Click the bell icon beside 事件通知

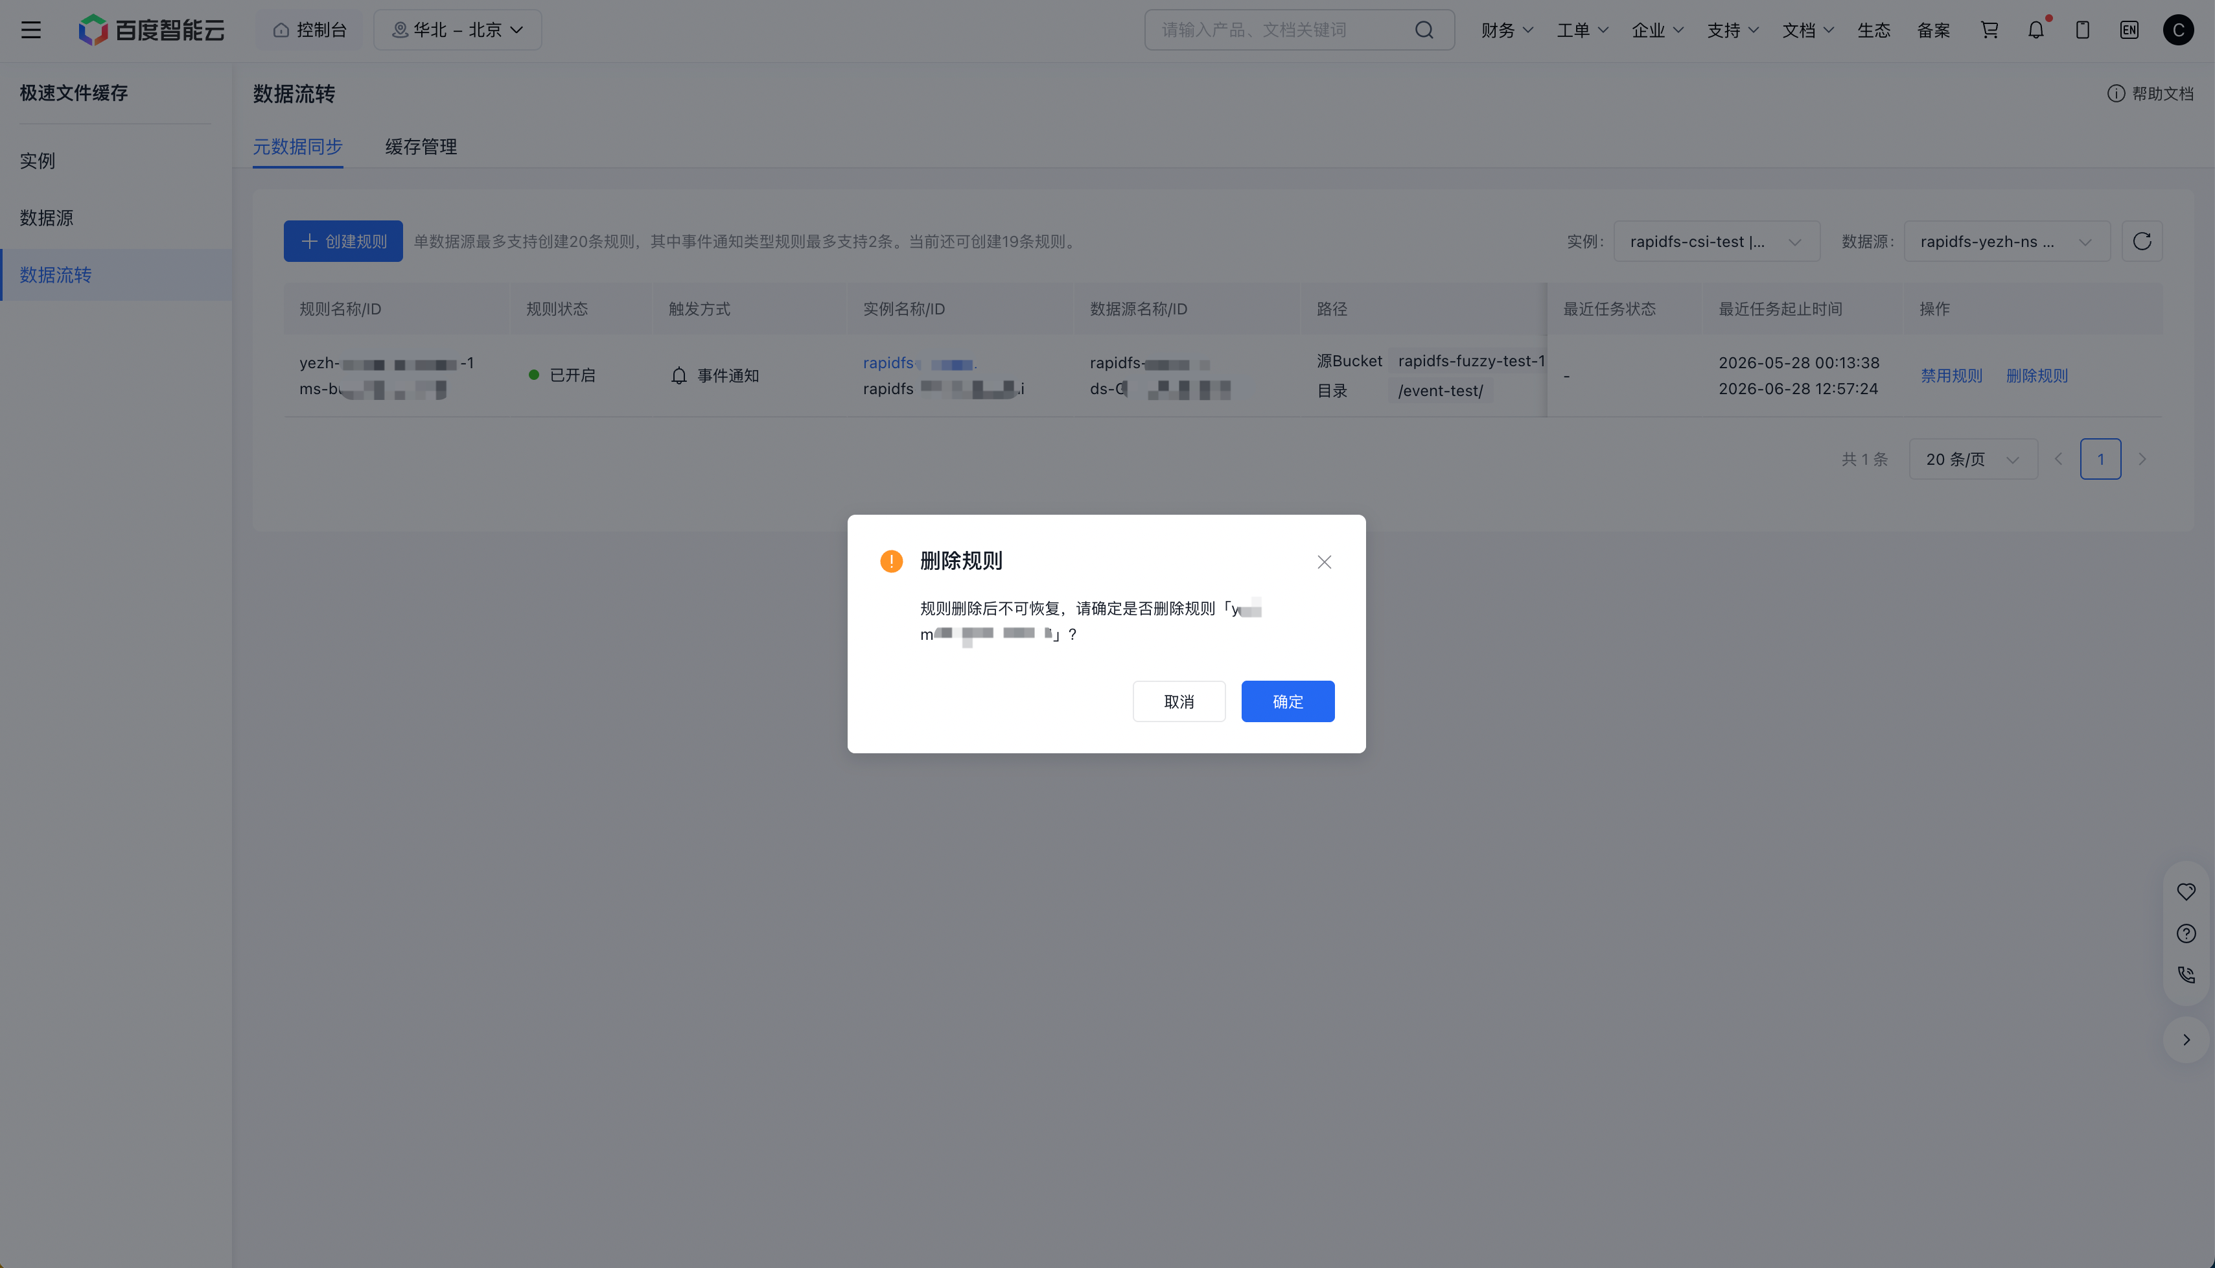click(679, 375)
